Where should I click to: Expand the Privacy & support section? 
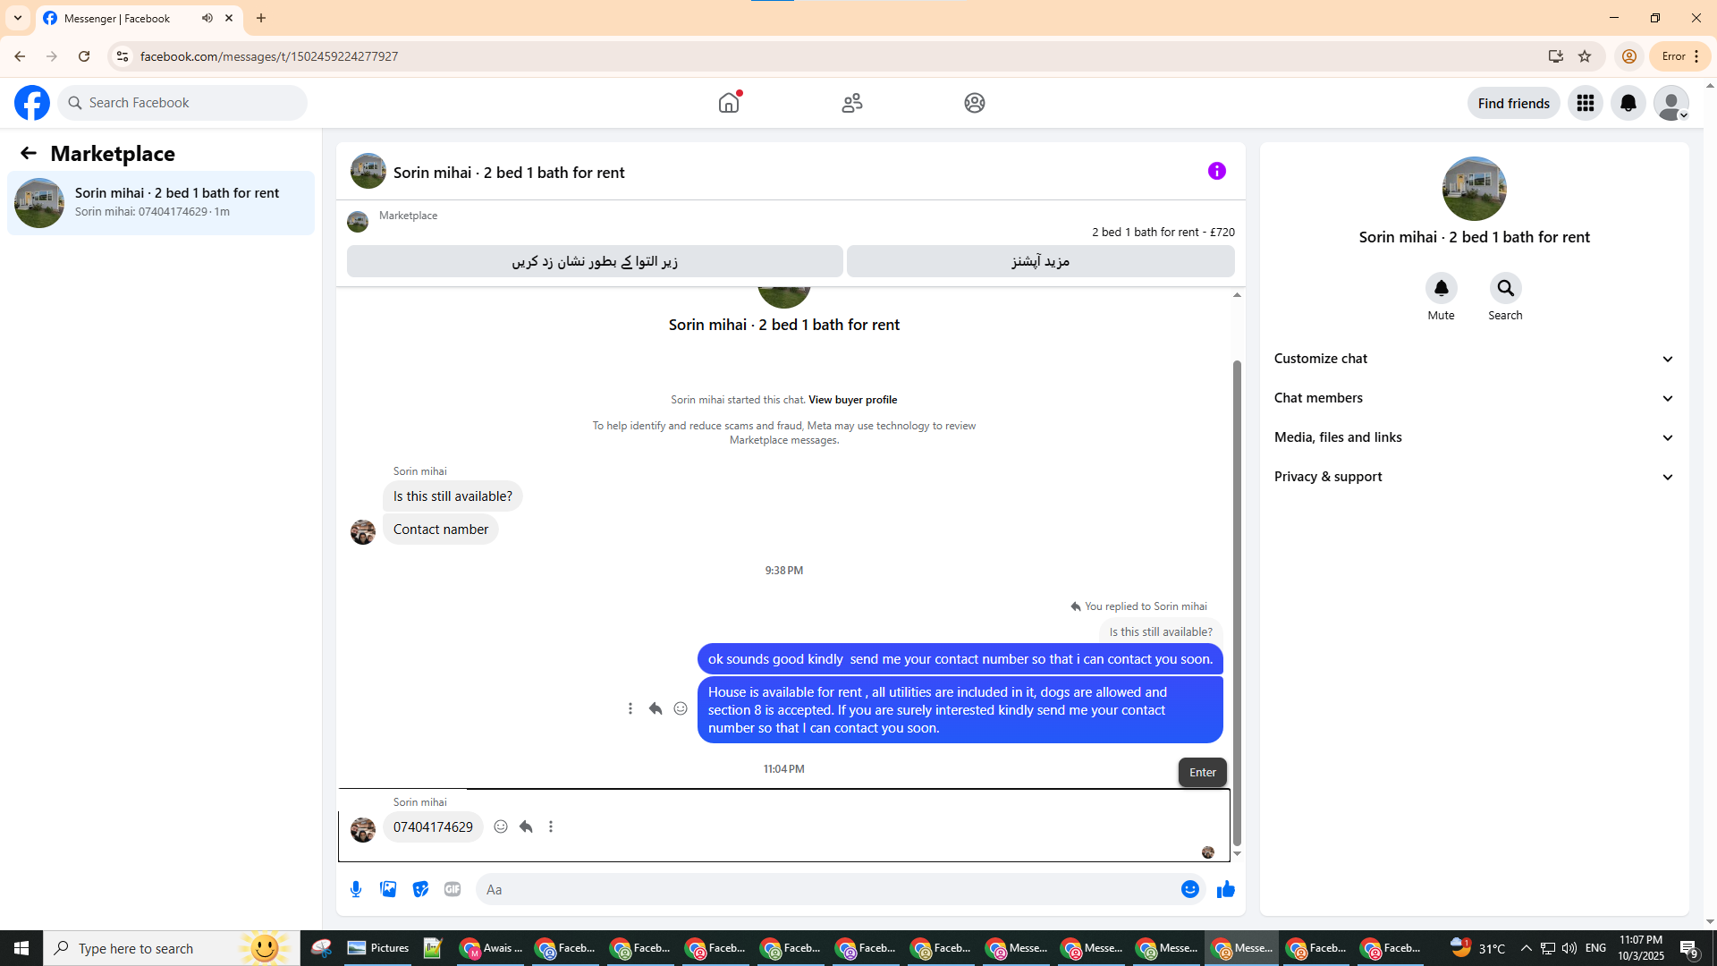tap(1474, 477)
